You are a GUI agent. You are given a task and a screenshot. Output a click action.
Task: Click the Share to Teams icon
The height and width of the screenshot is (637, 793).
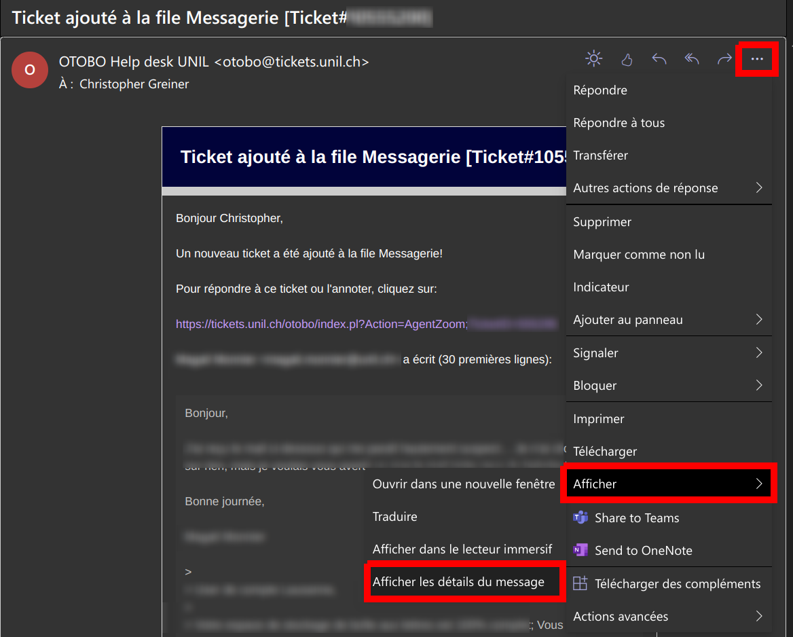point(580,517)
